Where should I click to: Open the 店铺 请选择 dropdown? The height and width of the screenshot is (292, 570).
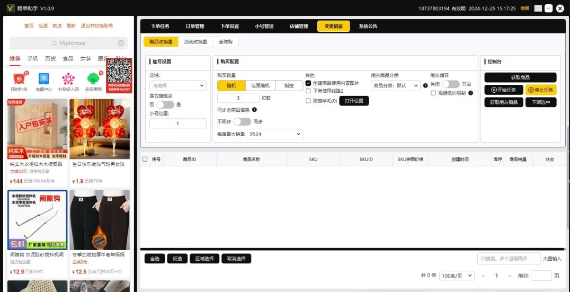(x=178, y=85)
